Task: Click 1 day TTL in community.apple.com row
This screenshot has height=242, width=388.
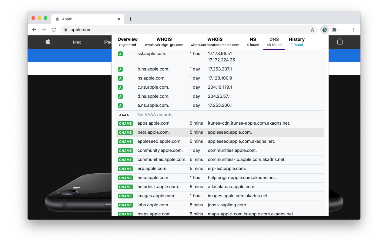Action: (x=195, y=150)
